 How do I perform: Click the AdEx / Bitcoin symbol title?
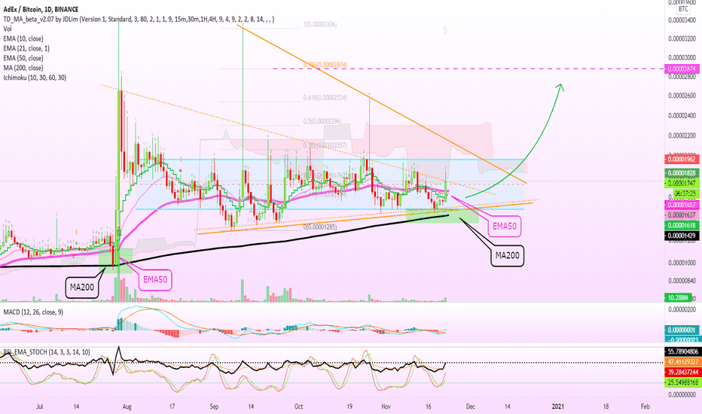[x=41, y=9]
